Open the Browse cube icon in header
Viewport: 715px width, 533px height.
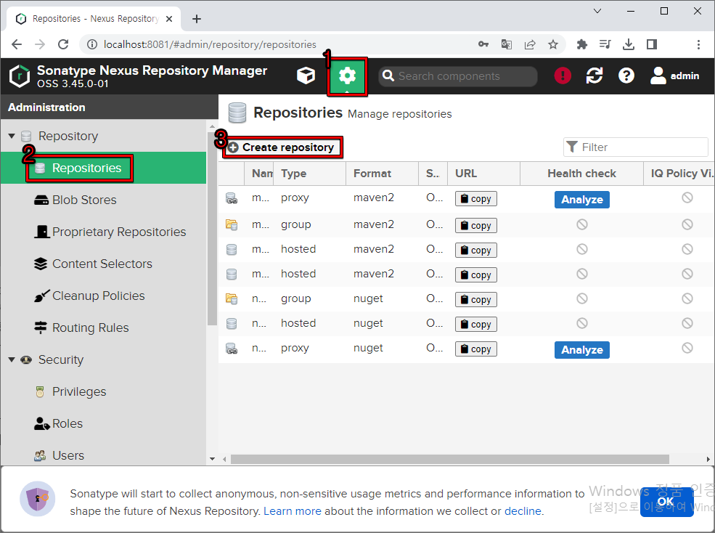[306, 76]
